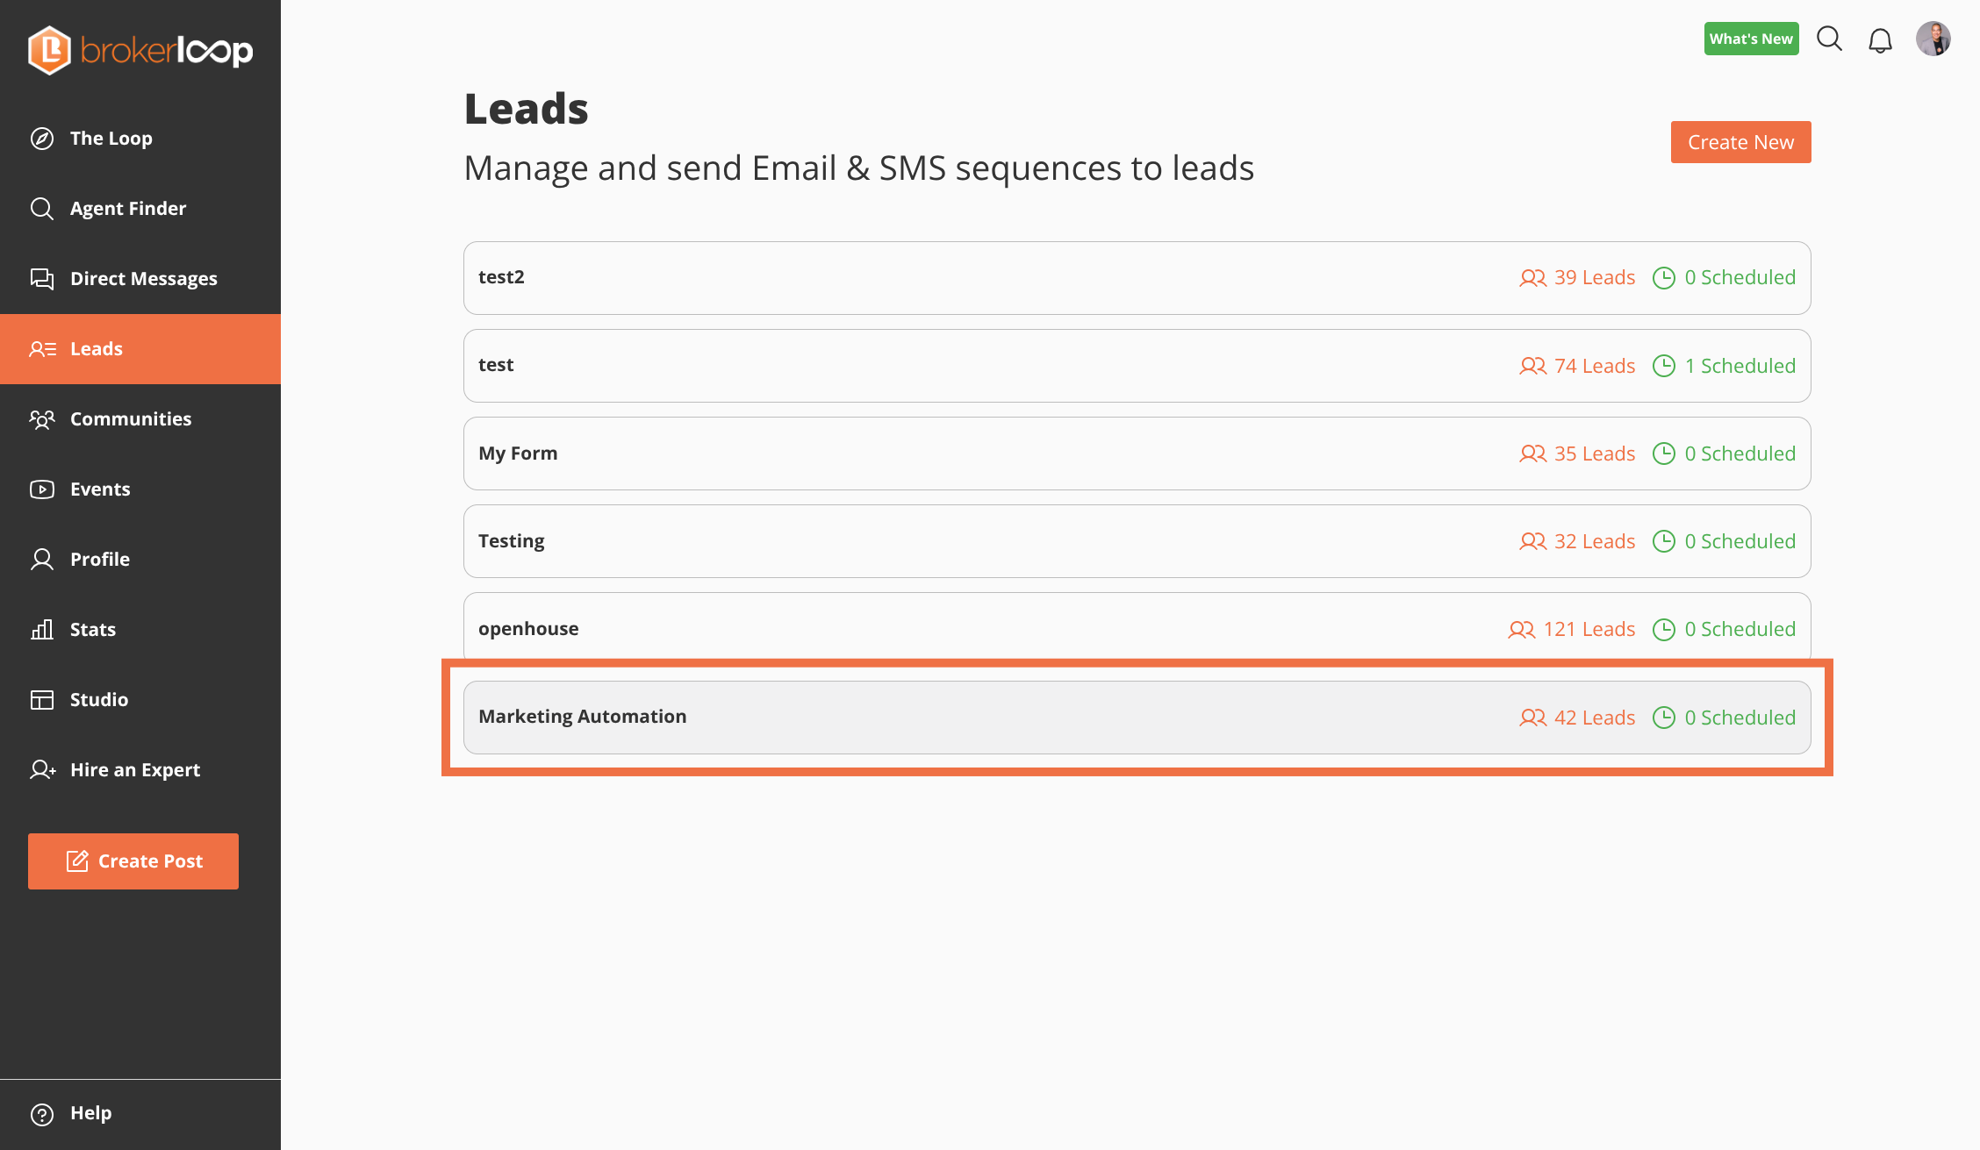Open Direct Messages
Screen dimensions: 1980x1150
pyautogui.click(x=143, y=279)
